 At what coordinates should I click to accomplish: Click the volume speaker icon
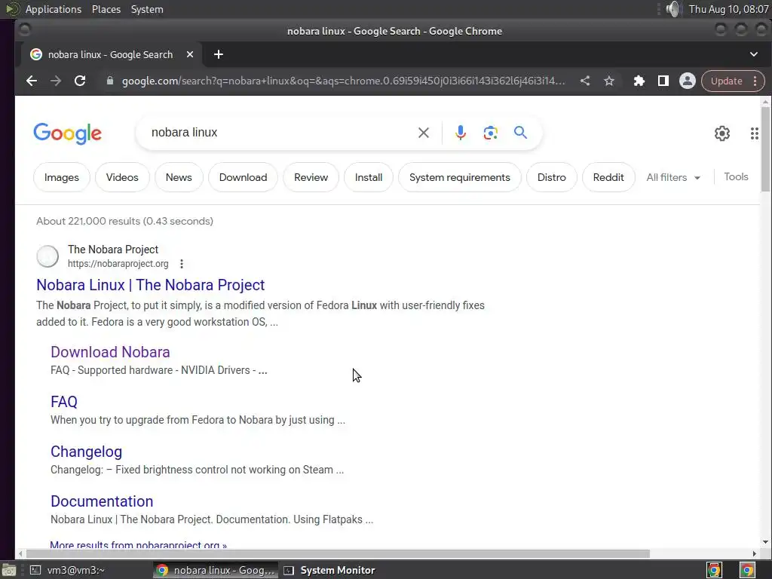(672, 9)
